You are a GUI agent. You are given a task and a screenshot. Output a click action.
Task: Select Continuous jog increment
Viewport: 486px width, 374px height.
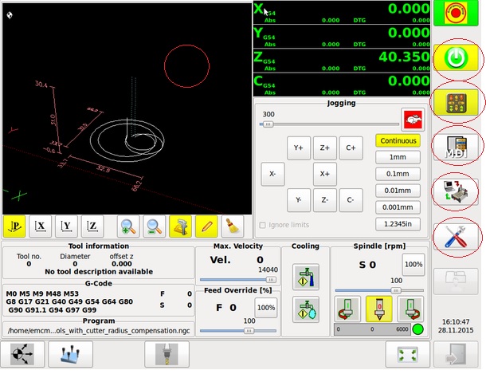click(398, 141)
